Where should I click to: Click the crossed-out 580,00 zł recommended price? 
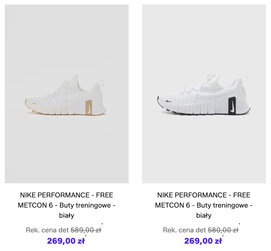tap(223, 230)
